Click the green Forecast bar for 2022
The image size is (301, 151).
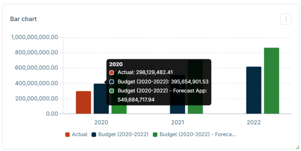(272, 81)
